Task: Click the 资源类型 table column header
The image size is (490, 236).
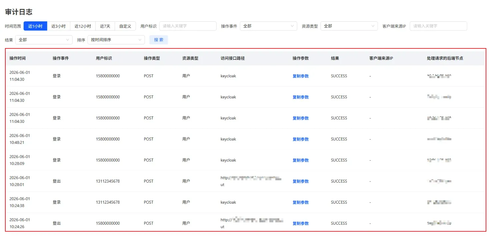Action: (x=190, y=58)
